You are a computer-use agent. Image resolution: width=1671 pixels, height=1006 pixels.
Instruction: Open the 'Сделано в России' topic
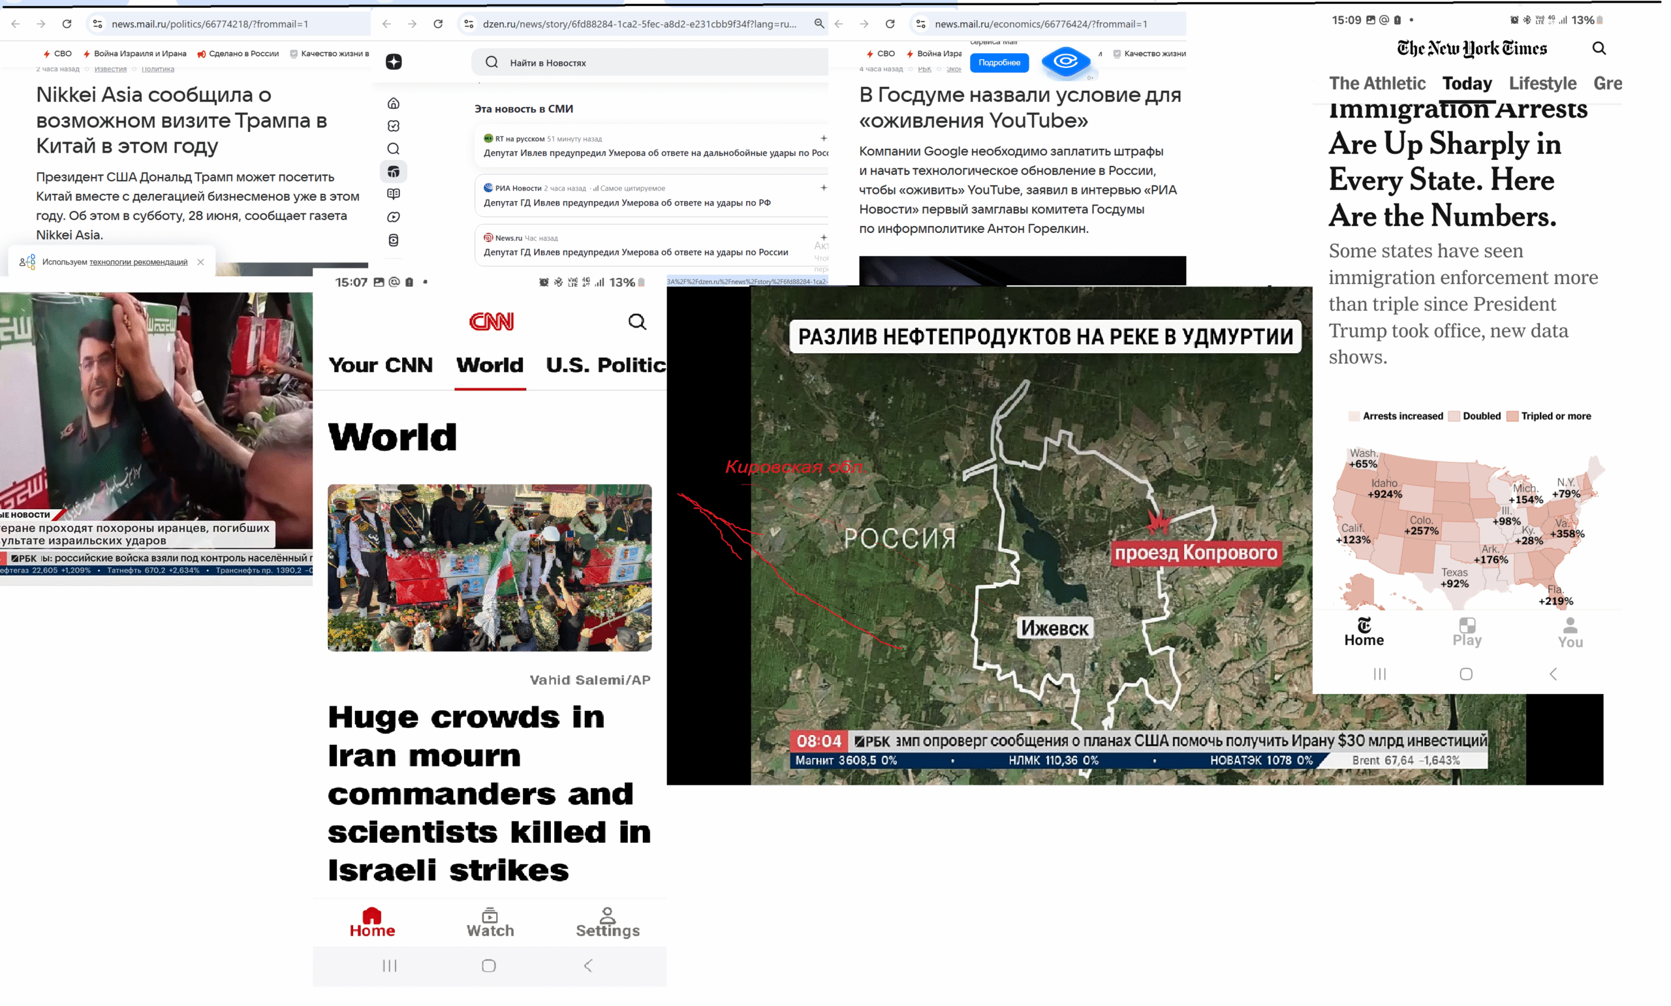[238, 54]
